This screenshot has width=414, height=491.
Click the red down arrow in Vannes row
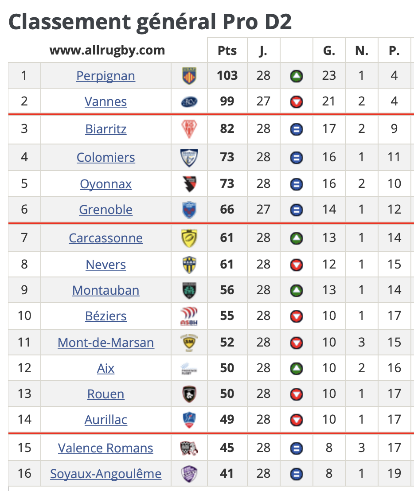(296, 101)
